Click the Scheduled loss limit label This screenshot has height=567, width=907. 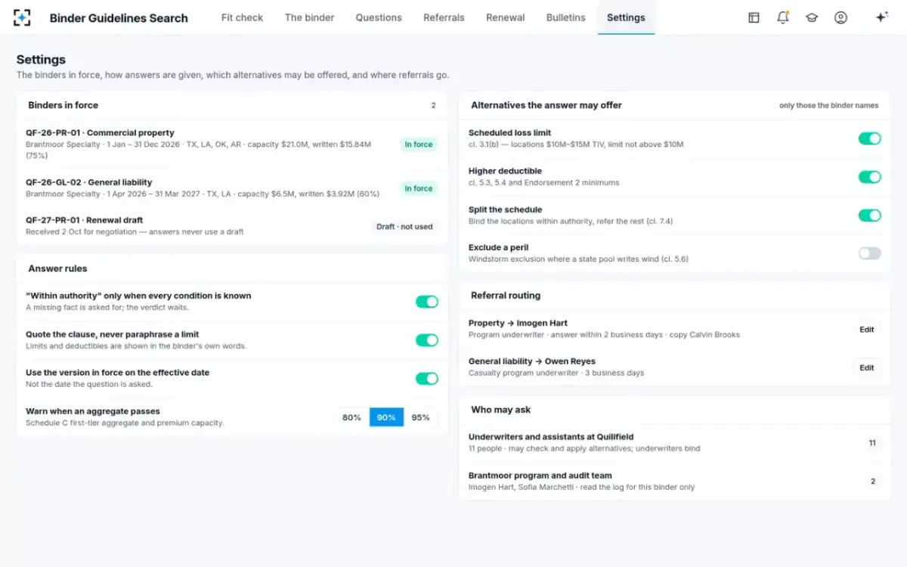[510, 133]
